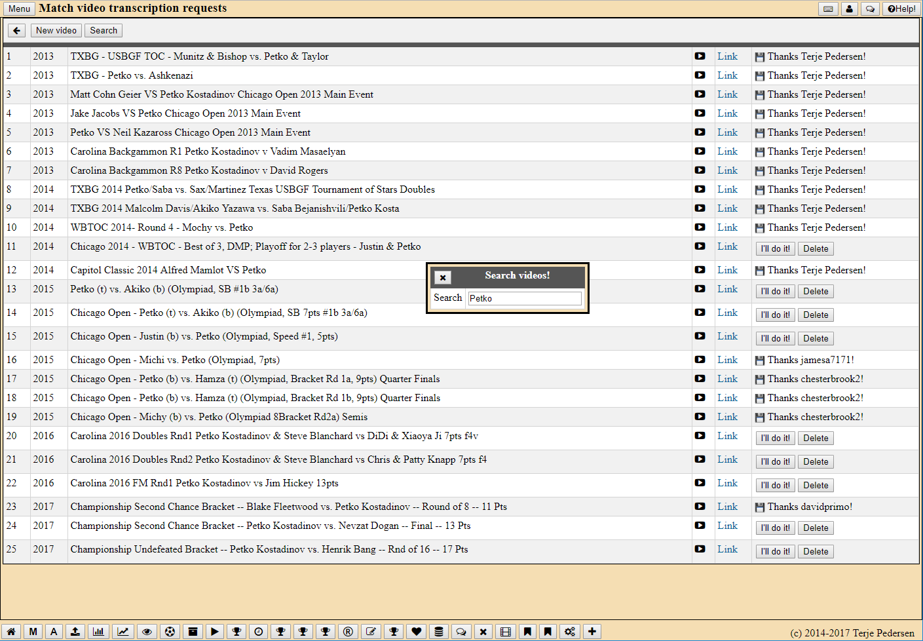The height and width of the screenshot is (641, 923).
Task: Open the upload icon in bottom bar
Action: 75,631
